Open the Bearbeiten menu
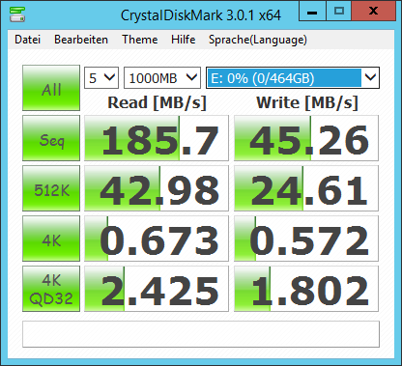This screenshot has width=402, height=366. [x=81, y=40]
